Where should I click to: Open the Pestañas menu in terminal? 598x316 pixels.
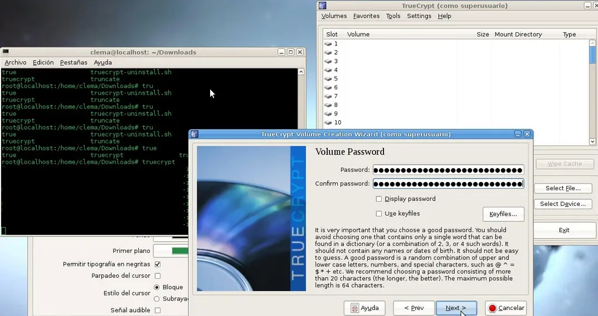pos(74,62)
